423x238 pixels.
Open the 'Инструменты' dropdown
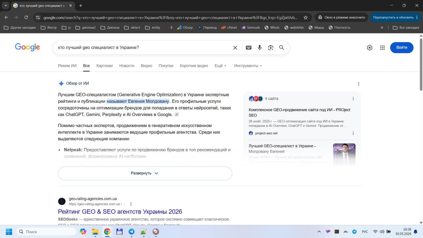(x=248, y=66)
